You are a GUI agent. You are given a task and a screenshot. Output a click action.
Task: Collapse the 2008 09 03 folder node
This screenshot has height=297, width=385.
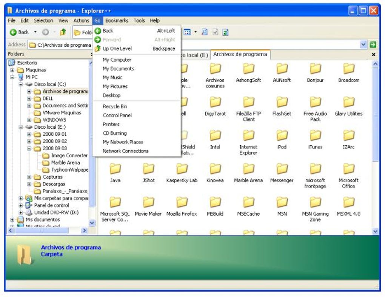29,148
